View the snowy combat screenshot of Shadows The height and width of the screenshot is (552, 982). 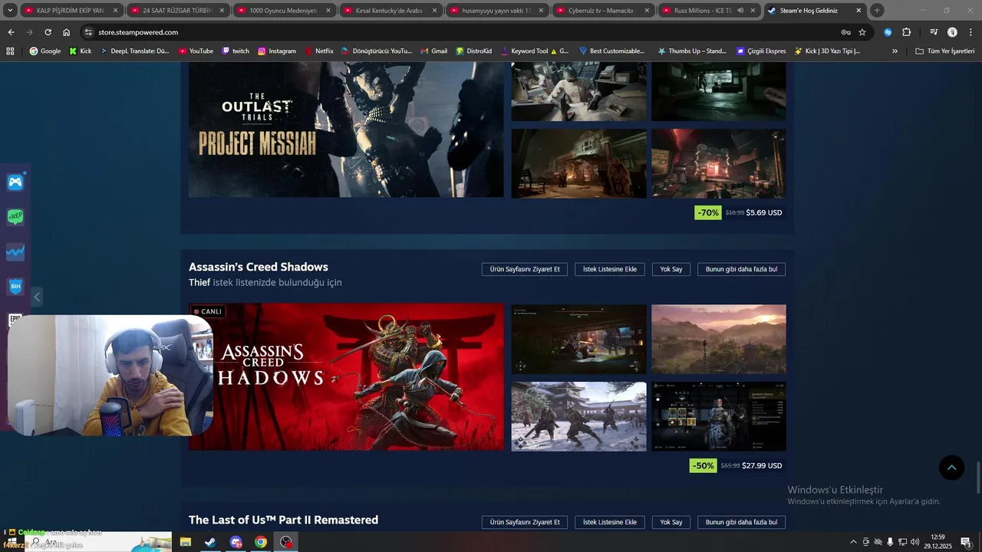[579, 416]
